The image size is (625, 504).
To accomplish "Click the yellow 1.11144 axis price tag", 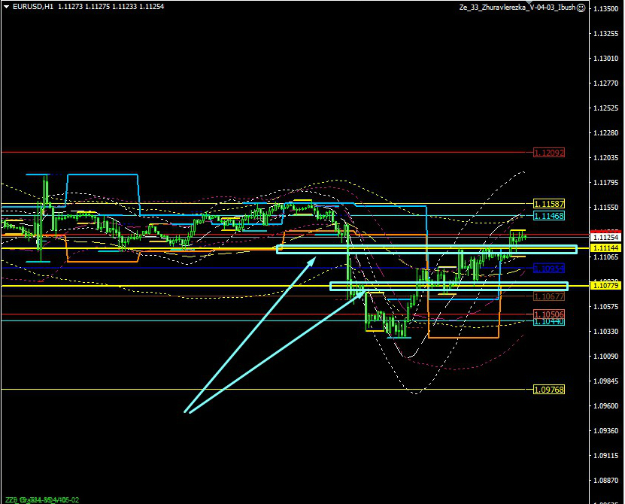I will [605, 247].
